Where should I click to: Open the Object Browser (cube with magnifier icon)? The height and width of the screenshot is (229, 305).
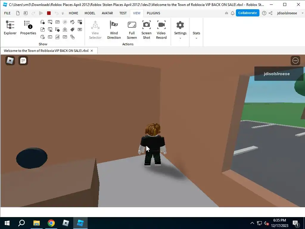tap(42, 37)
